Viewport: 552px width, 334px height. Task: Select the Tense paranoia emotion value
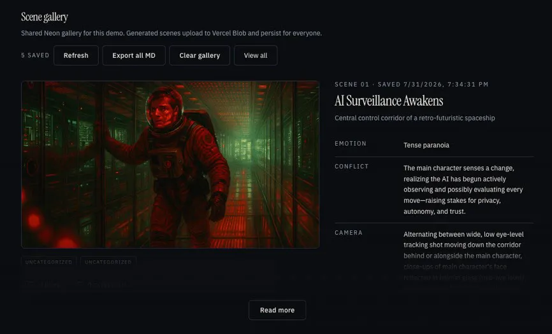[426, 146]
